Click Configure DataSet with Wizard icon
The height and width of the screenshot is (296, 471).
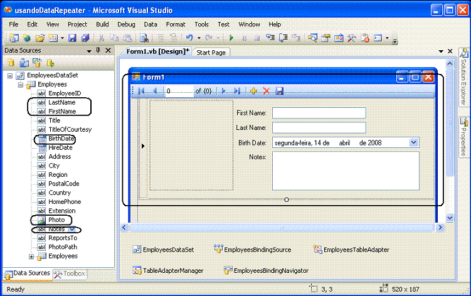coord(37,63)
